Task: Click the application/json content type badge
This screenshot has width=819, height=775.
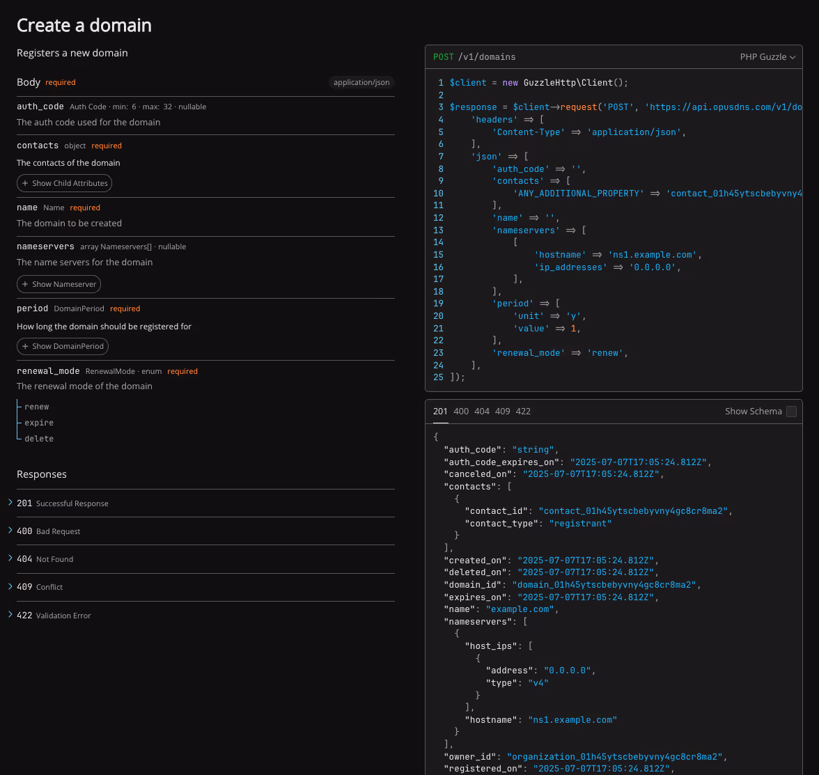Action: pyautogui.click(x=361, y=81)
